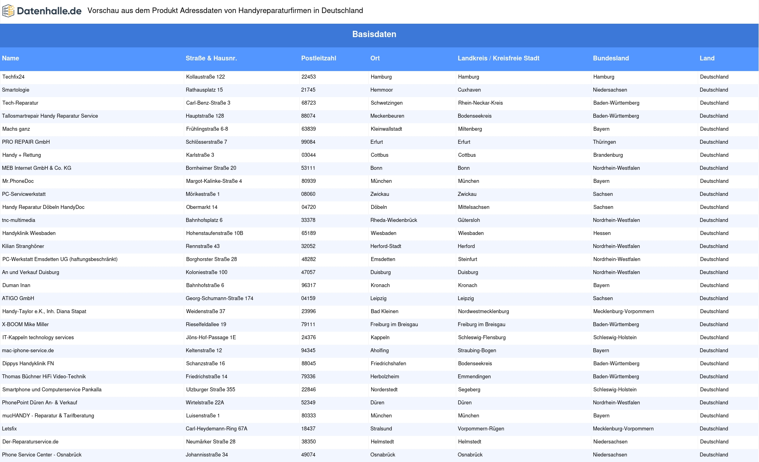
Task: Click Phone Service Center - Osnabrück cell
Action: (42, 455)
